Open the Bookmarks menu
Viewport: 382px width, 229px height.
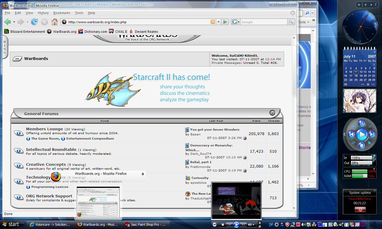pos(62,13)
